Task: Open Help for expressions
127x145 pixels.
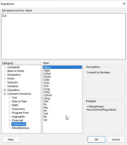Action: coord(11,139)
